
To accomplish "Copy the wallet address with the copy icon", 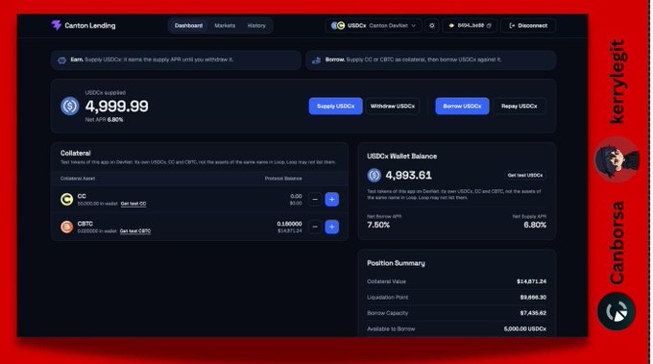I will pos(489,25).
